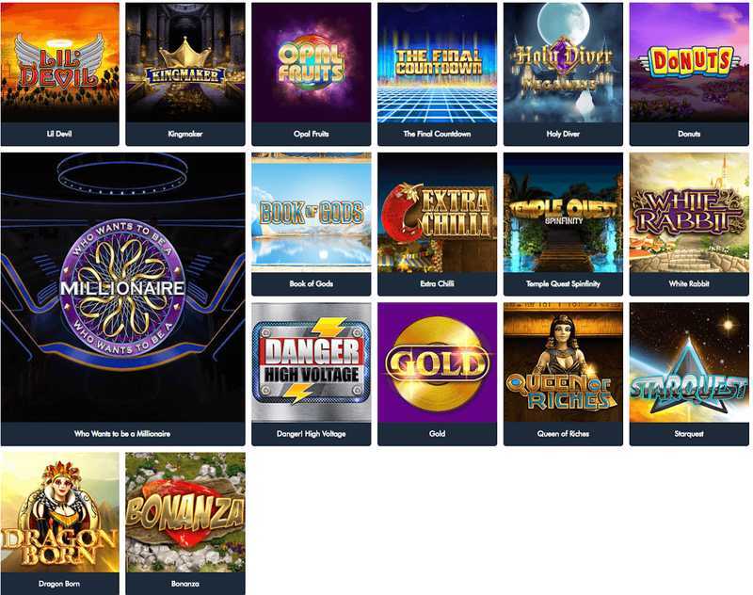Click the Donuts game logo tile
This screenshot has width=753, height=595.
click(689, 62)
